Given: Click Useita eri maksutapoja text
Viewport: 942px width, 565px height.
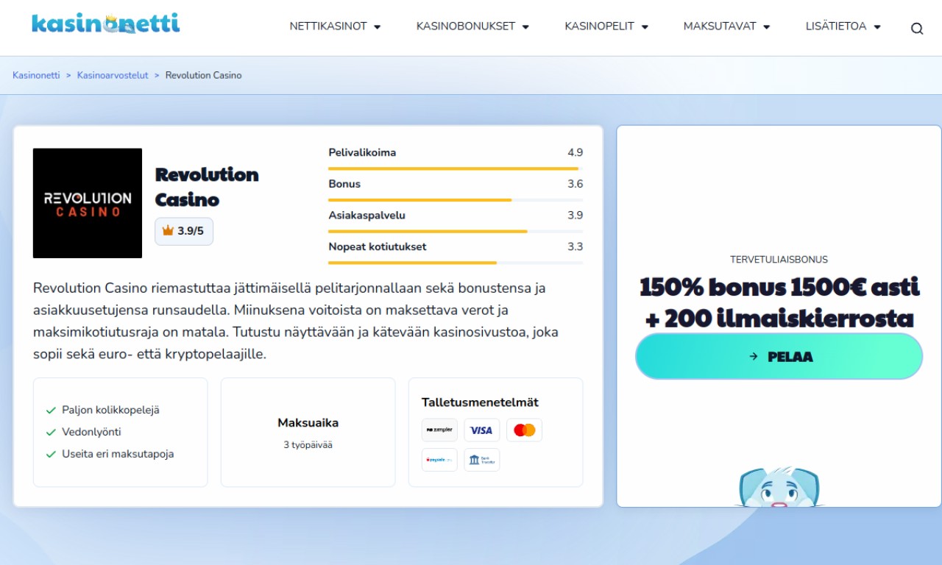Looking at the screenshot, I should (x=118, y=455).
